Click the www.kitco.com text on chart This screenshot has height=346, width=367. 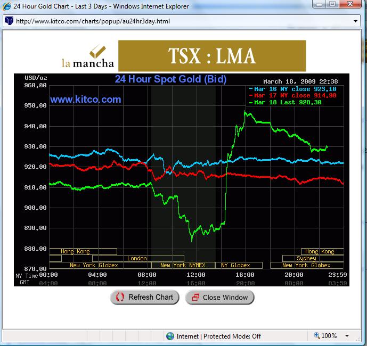coord(86,100)
